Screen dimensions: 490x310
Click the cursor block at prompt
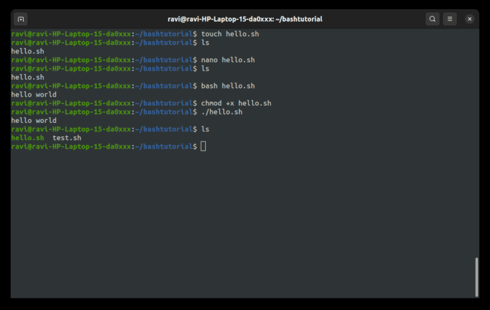[x=203, y=146]
